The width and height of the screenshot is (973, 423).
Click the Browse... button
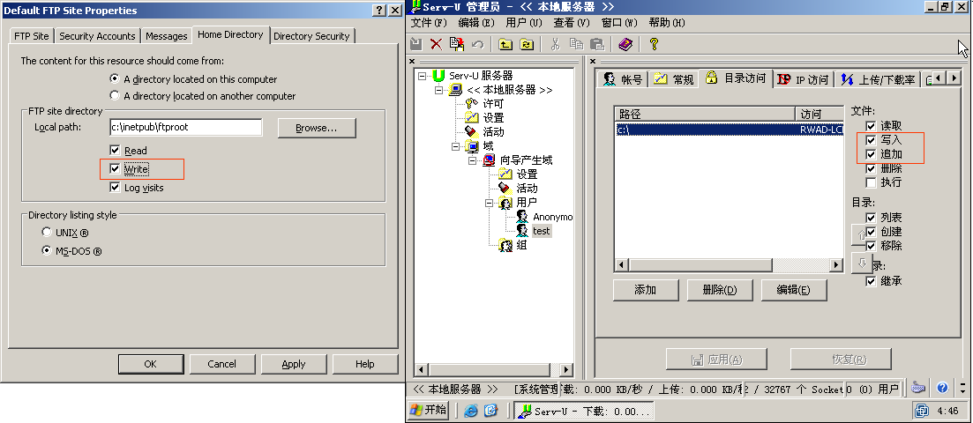click(x=317, y=128)
